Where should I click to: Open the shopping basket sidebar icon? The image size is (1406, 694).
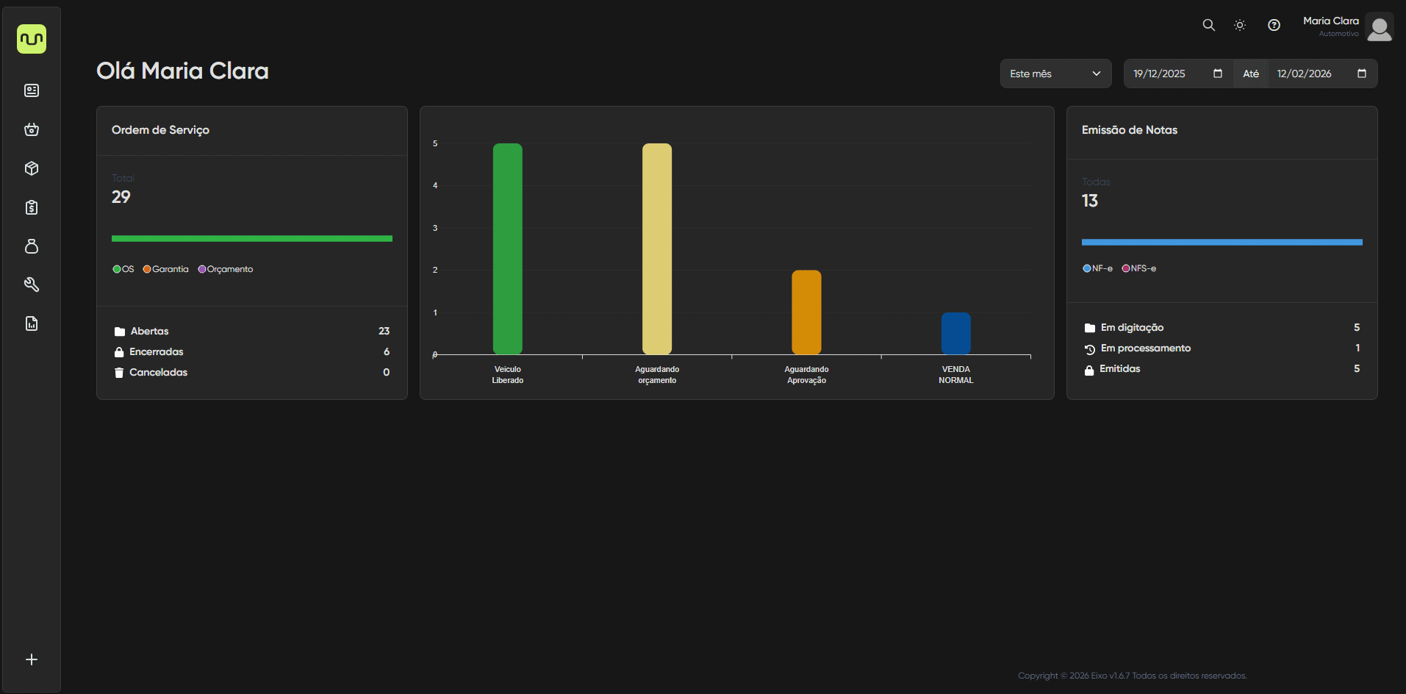[x=32, y=129]
